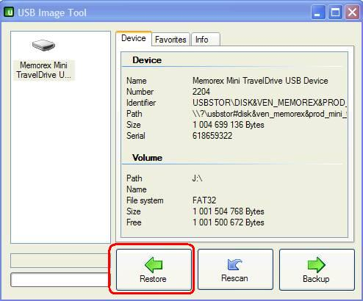Screen dimensions: 363x301
Task: Click the device number 2204
Action: click(x=201, y=92)
